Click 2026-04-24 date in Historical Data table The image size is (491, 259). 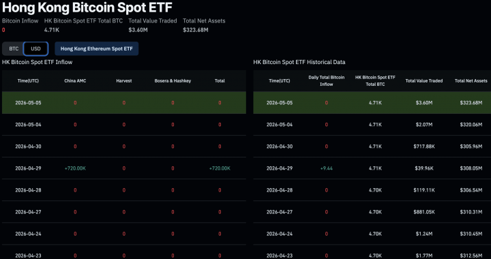coord(280,234)
